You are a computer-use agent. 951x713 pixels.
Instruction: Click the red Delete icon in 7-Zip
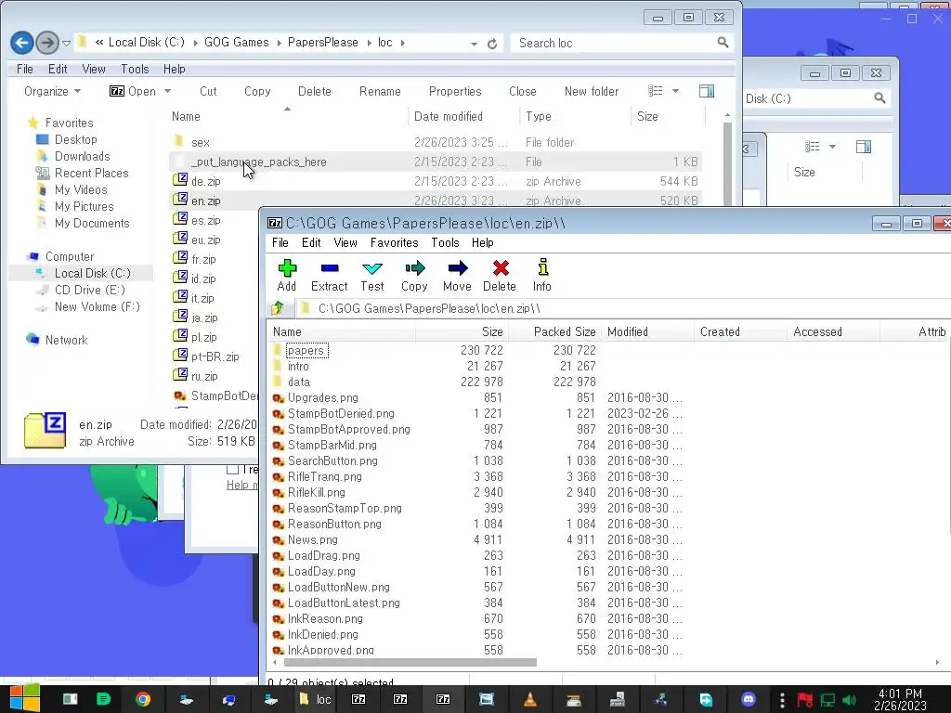[x=501, y=268]
